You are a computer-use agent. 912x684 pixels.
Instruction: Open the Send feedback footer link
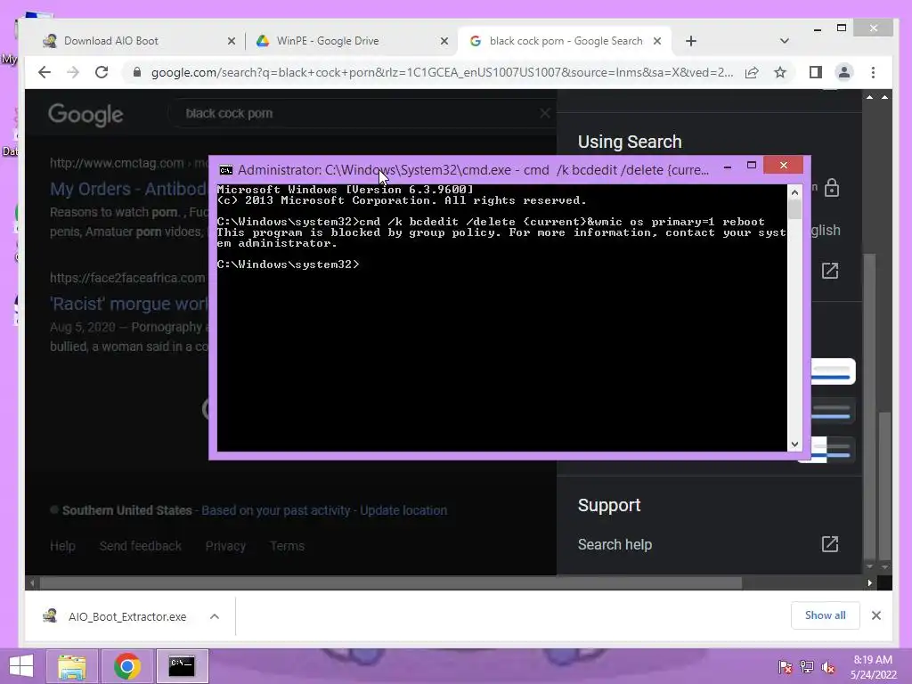point(140,546)
